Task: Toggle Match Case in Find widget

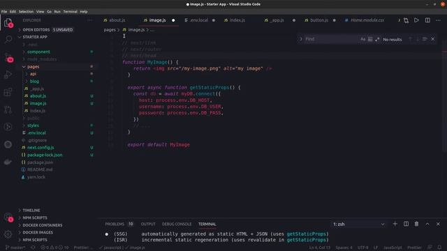Action: tap(362, 39)
